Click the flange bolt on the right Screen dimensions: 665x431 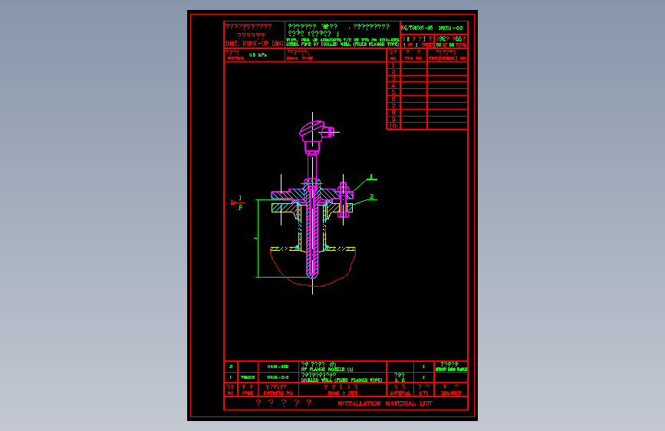[344, 200]
